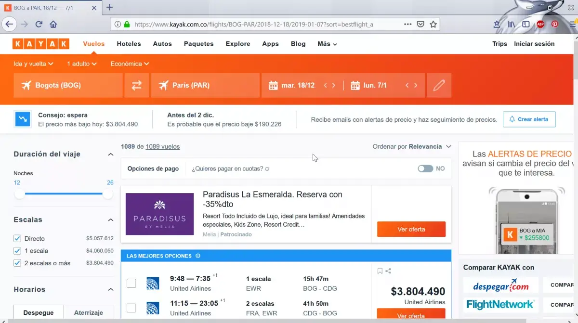Save the flight with the bookmark icon

pos(380,271)
